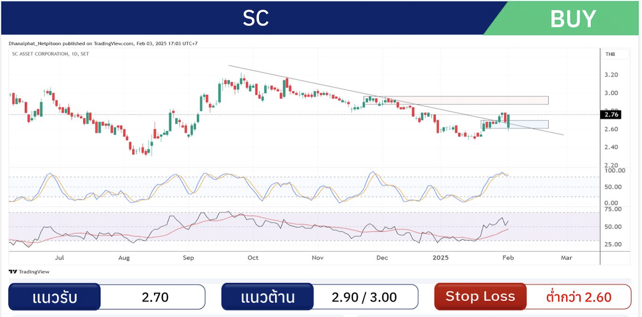Click the TradingView logo below the chart
Screen dimensions: 642x317
coord(29,272)
